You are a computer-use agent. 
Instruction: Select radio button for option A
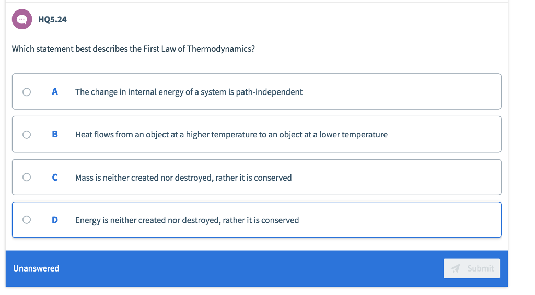click(27, 92)
